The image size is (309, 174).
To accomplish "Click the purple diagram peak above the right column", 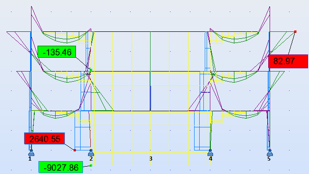I will coord(270,7).
